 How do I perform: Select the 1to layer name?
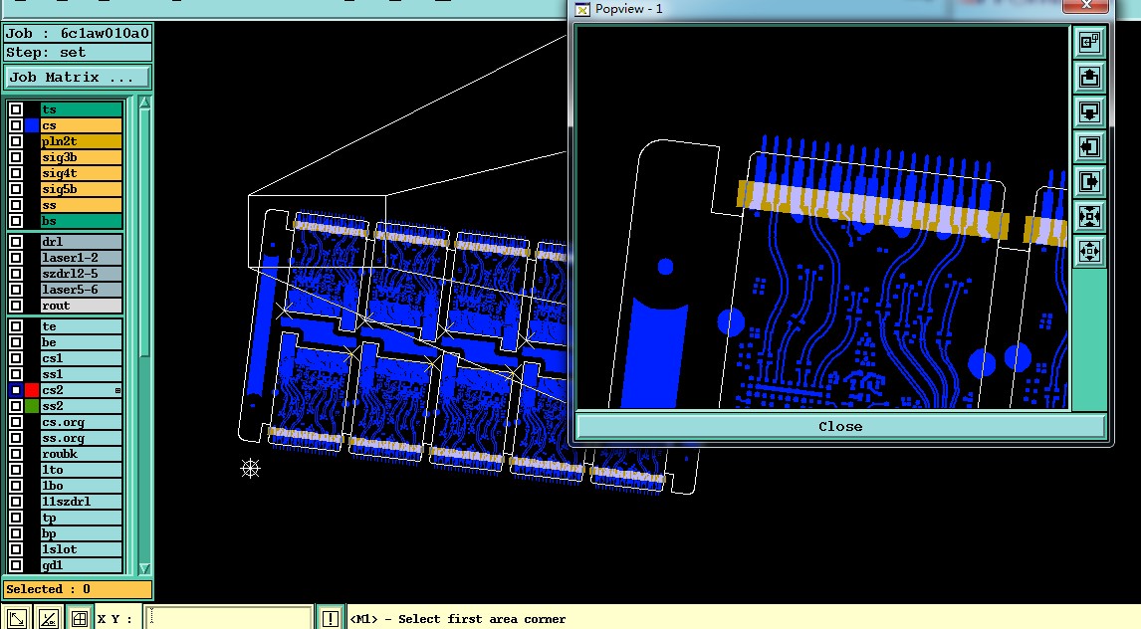point(82,470)
